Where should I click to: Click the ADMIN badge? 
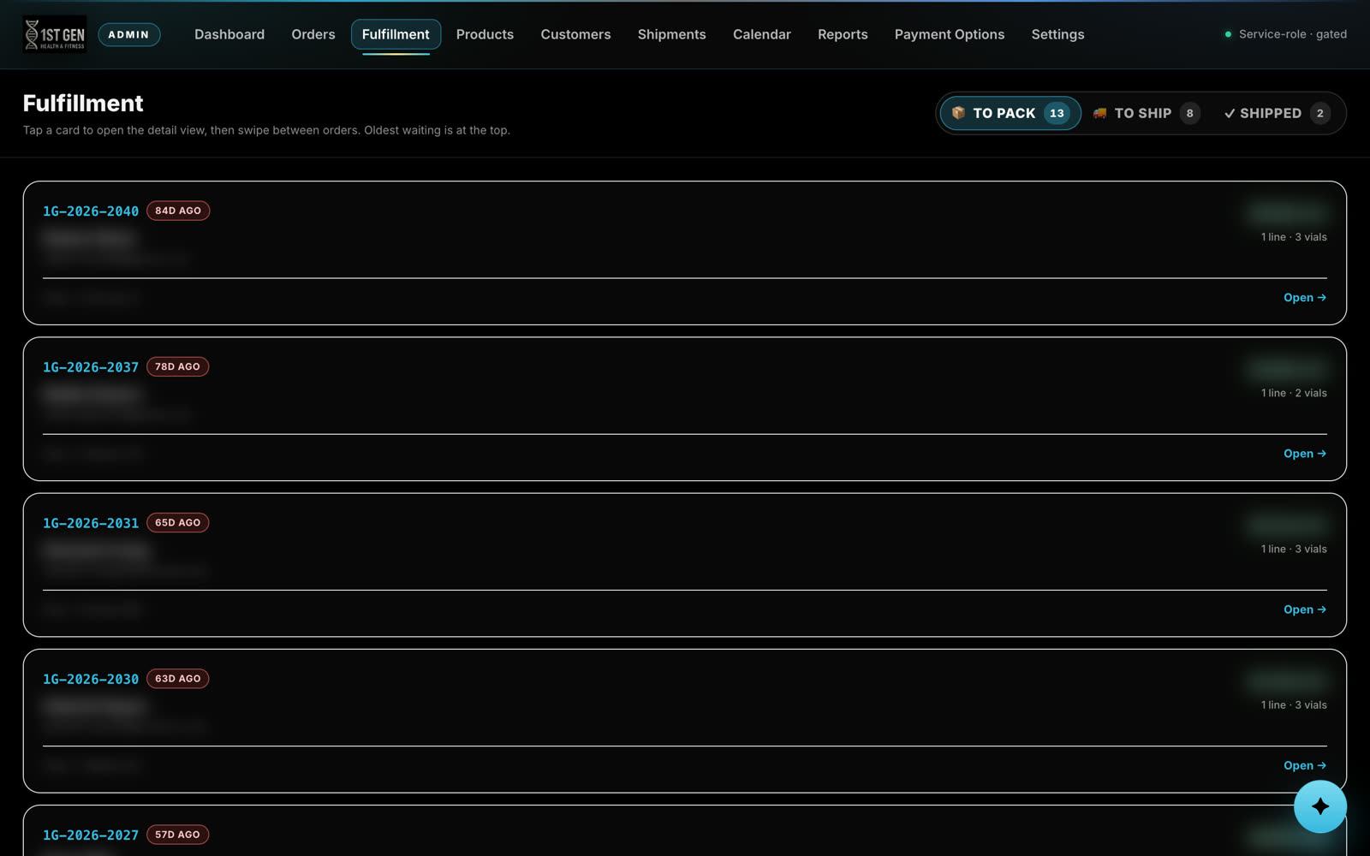click(128, 34)
